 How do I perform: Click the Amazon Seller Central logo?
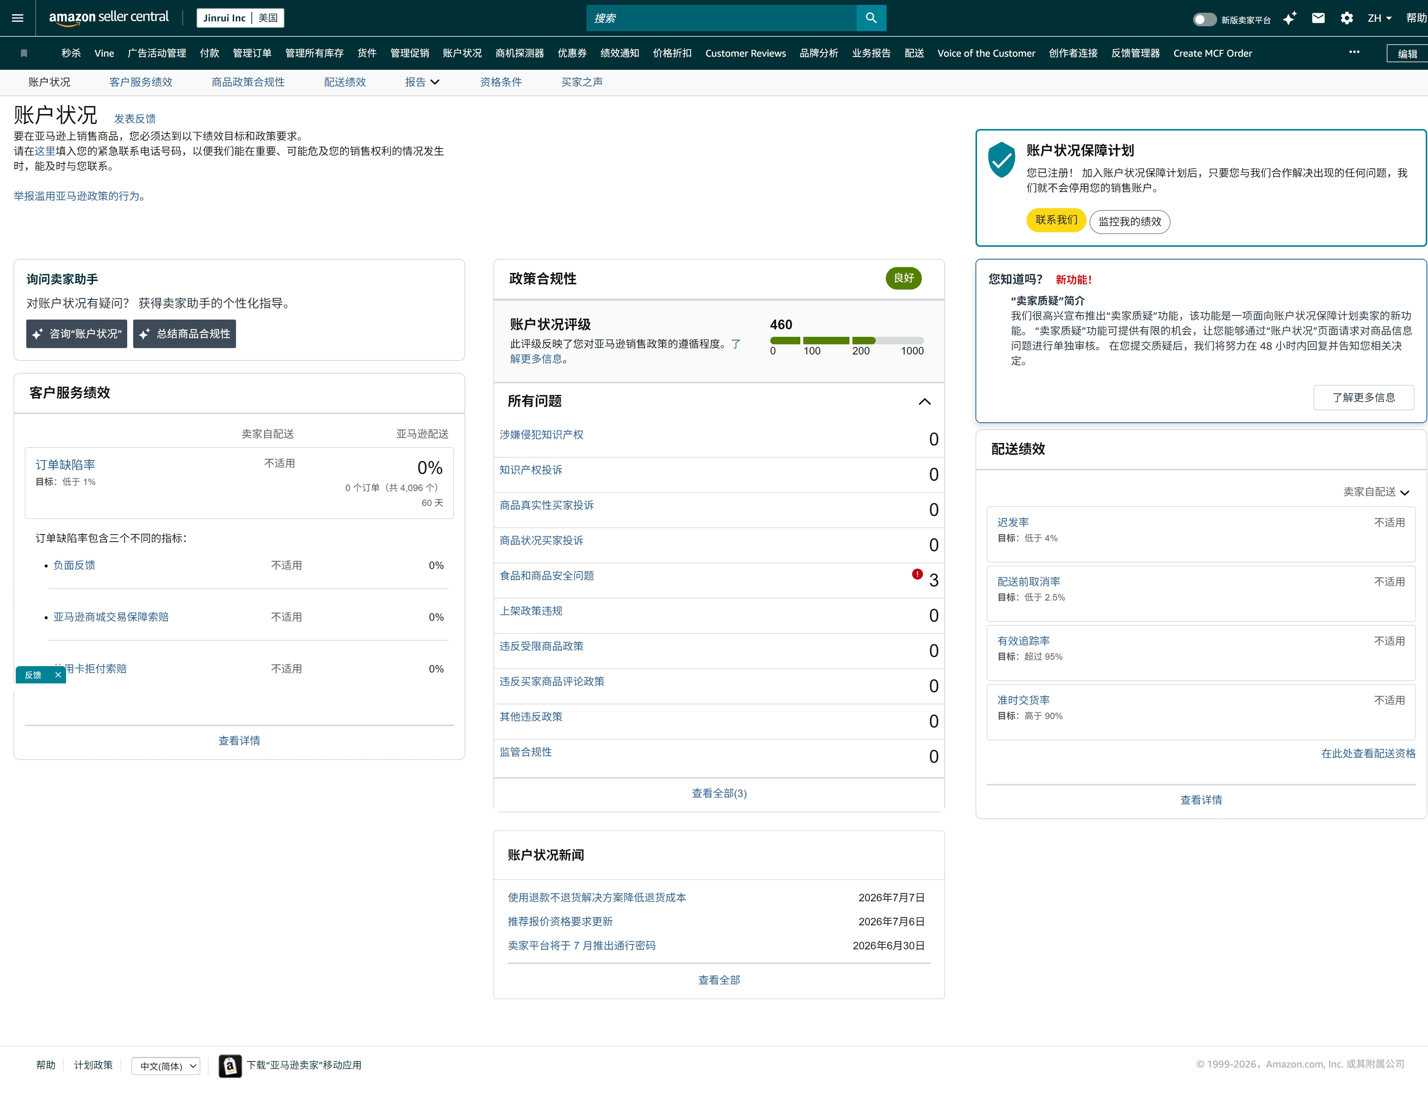(108, 18)
